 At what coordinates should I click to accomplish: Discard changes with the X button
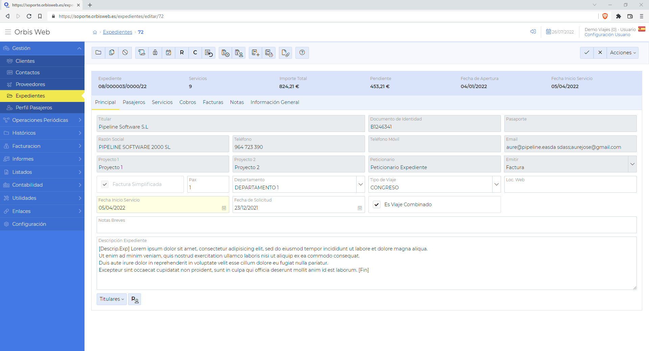click(600, 53)
